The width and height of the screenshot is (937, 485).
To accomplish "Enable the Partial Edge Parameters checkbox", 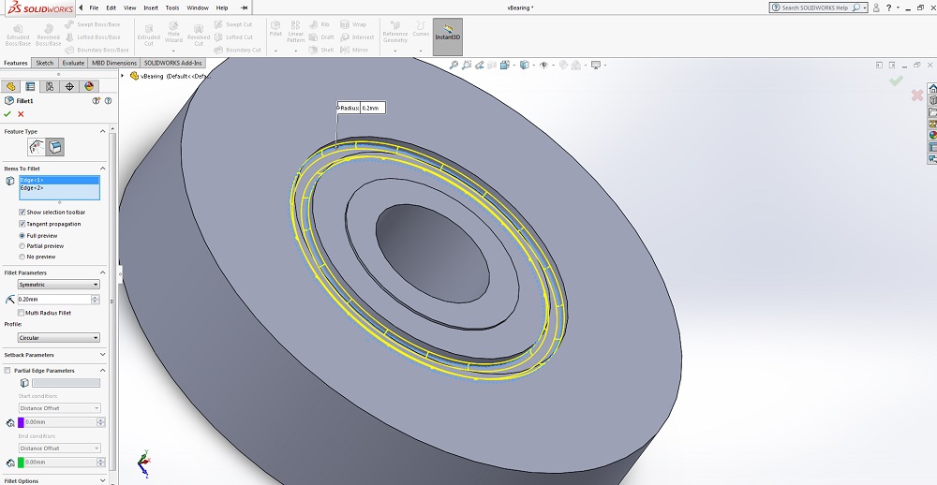I will click(x=7, y=371).
